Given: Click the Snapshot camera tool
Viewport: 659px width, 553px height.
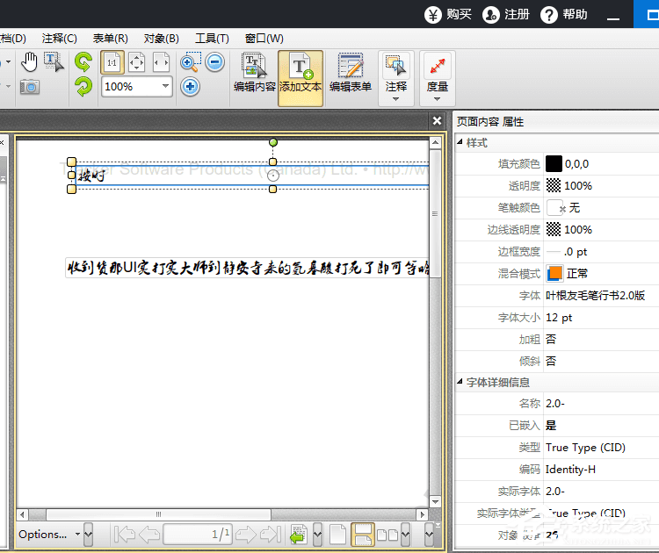Looking at the screenshot, I should (30, 87).
